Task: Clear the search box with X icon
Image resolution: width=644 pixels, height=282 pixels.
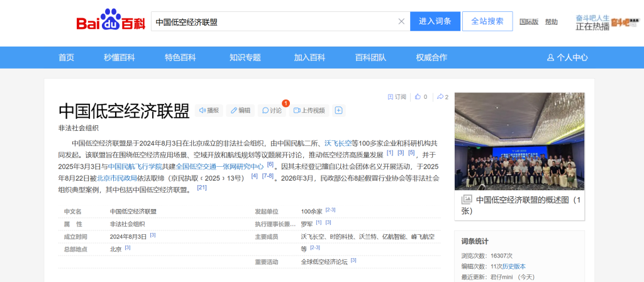Action: [x=401, y=21]
